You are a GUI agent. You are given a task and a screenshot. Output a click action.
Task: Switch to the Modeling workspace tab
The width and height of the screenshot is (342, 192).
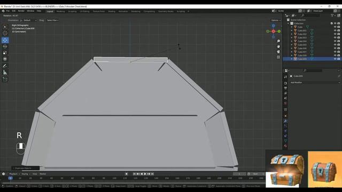coord(60,11)
